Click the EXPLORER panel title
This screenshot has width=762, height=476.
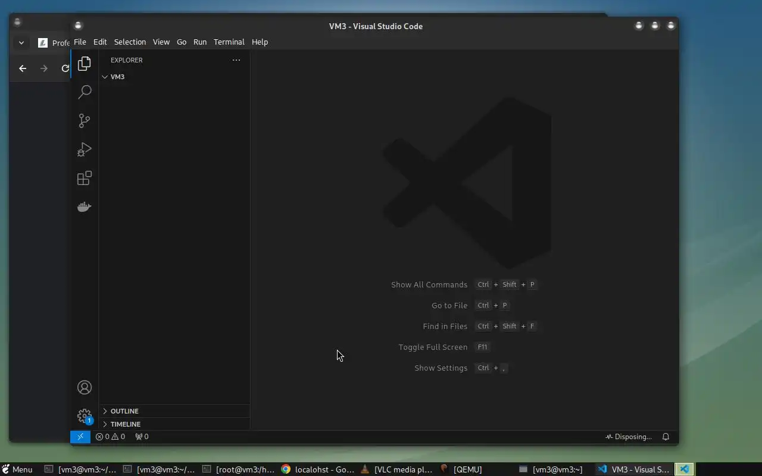click(127, 60)
